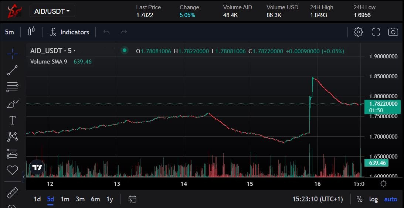Image resolution: width=404 pixels, height=208 pixels.
Task: Set range to 1m
Action: (x=65, y=199)
